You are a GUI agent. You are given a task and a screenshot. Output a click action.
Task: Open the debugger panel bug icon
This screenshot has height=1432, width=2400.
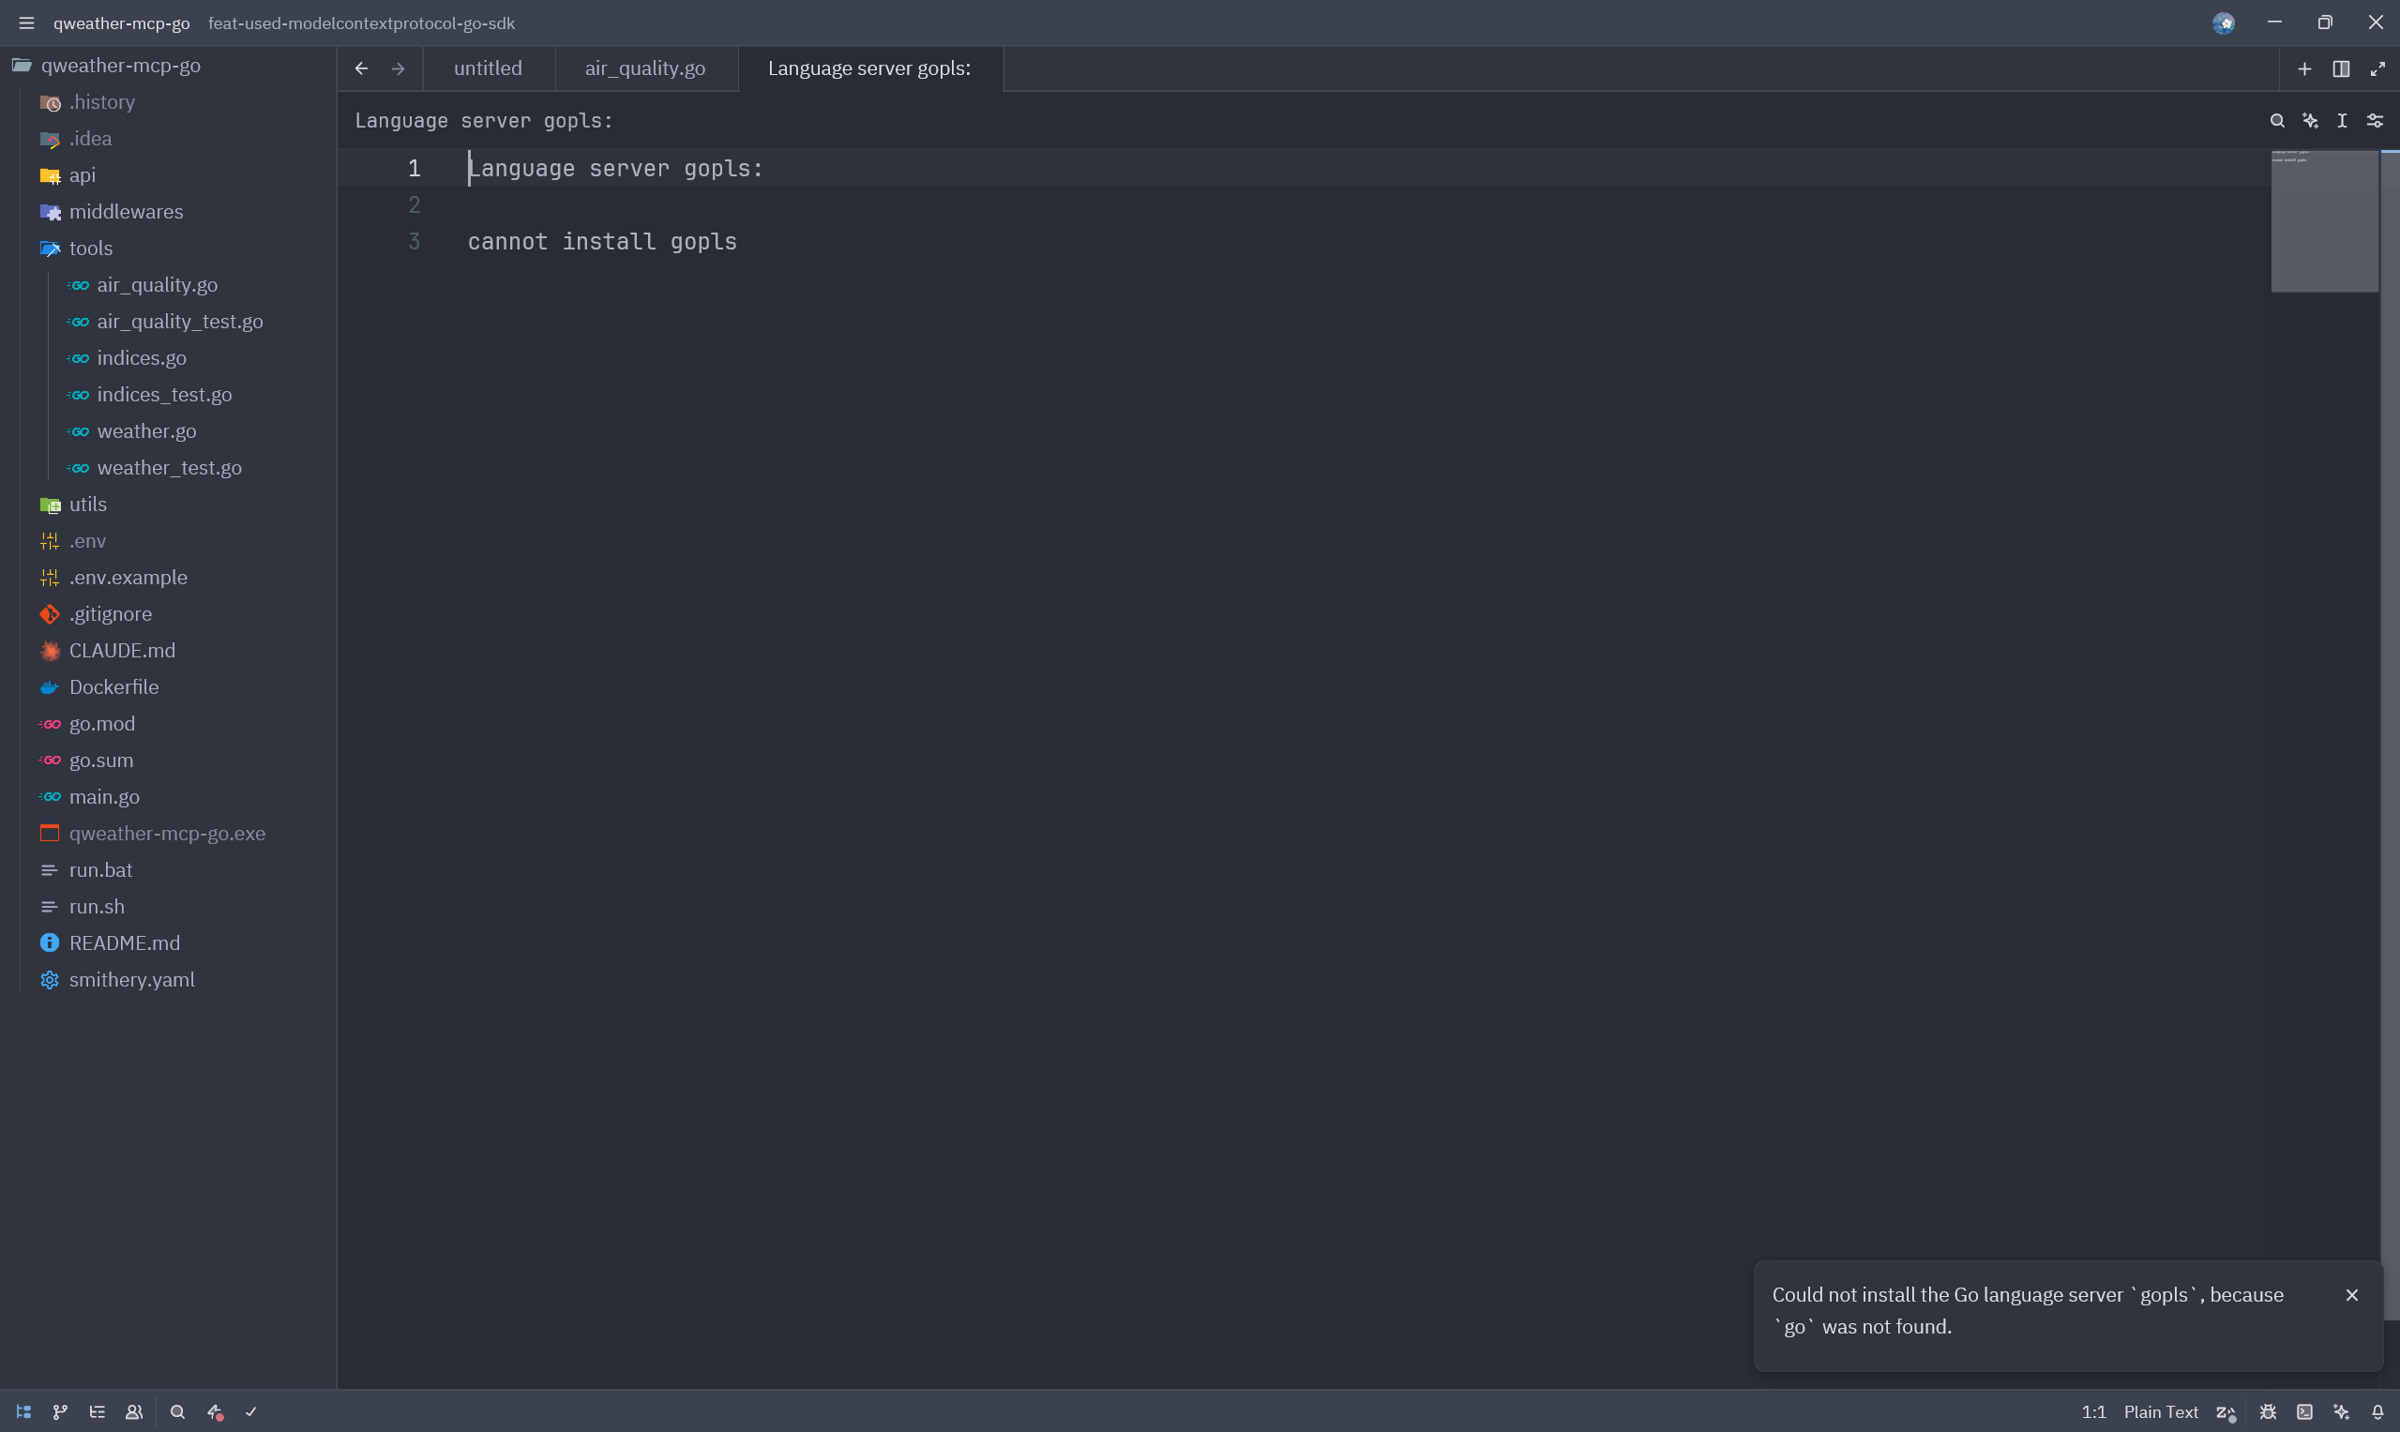point(2268,1411)
